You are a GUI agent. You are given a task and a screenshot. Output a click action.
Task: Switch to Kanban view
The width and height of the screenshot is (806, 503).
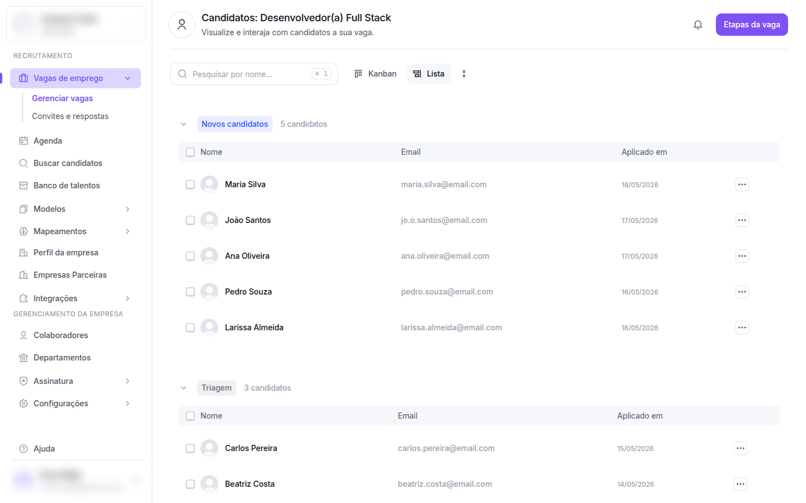[375, 74]
